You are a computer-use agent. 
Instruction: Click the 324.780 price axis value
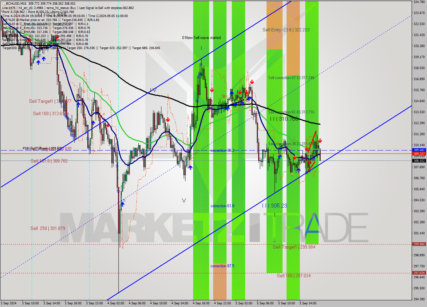click(419, 2)
